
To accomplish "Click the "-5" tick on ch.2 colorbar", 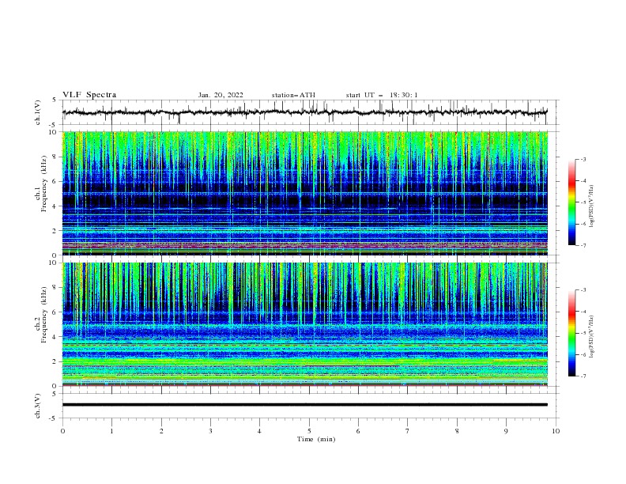I will click(x=583, y=333).
